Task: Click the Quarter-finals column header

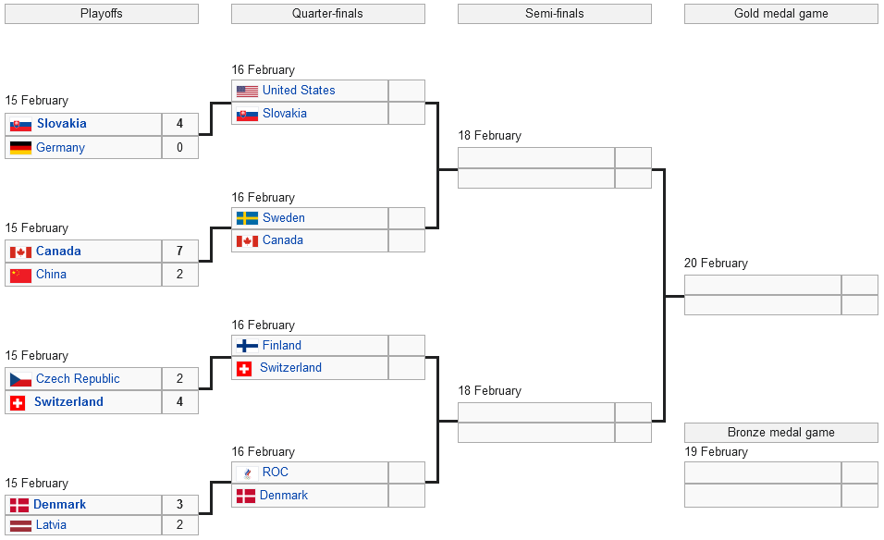Action: [x=327, y=14]
